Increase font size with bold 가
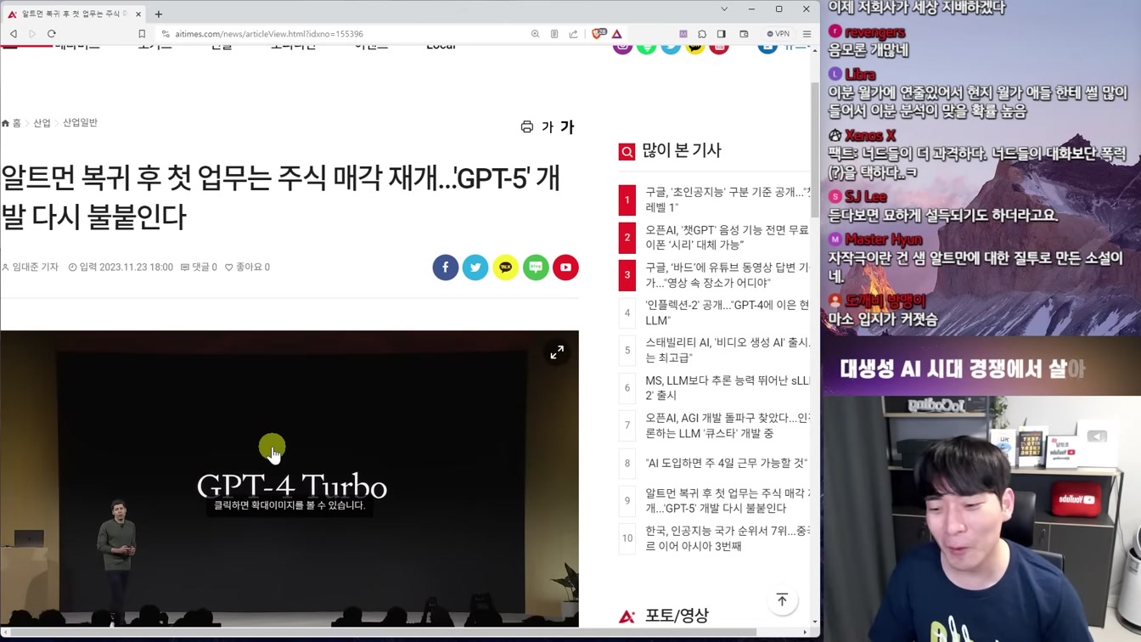The width and height of the screenshot is (1141, 642). pyautogui.click(x=567, y=127)
